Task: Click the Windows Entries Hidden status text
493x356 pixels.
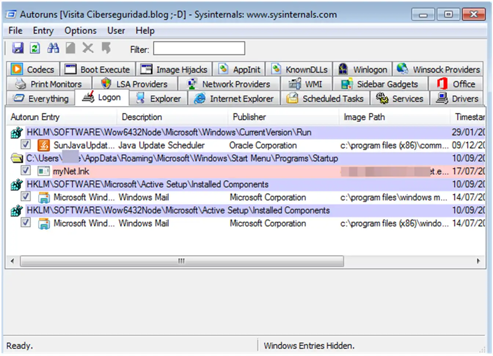Action: coord(309,346)
